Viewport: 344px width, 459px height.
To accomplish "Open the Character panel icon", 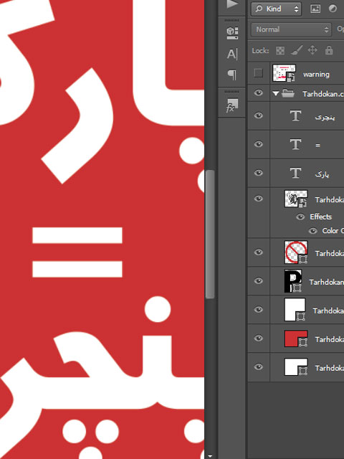I will (232, 55).
